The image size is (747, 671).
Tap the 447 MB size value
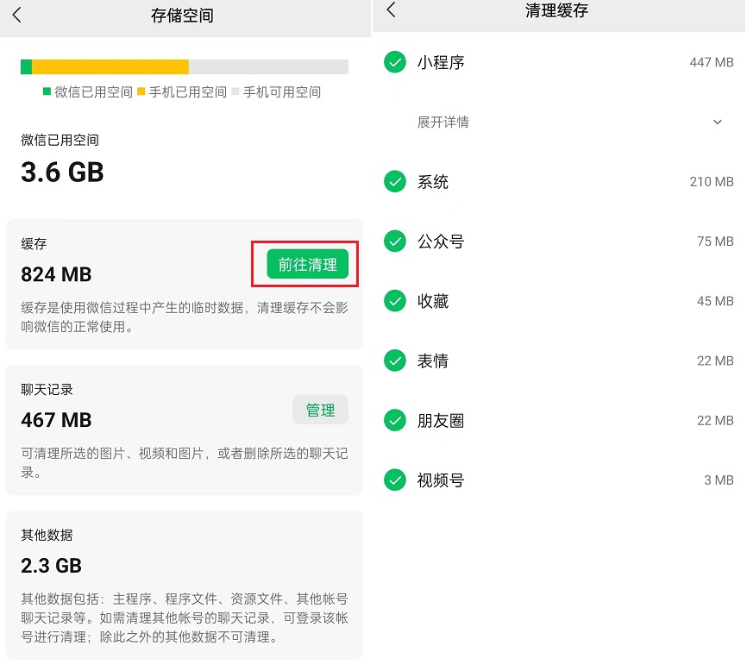point(712,62)
